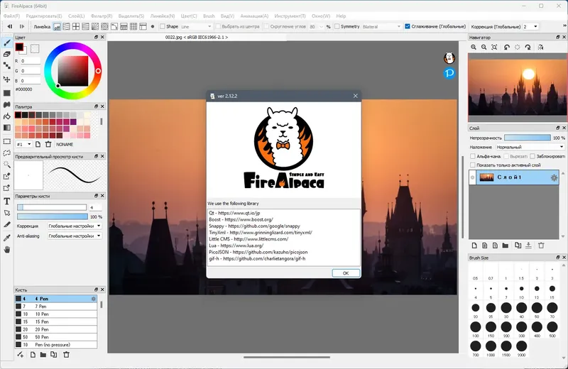Select the Move tool
Viewport: 568px width, 369px height.
pyautogui.click(x=7, y=79)
